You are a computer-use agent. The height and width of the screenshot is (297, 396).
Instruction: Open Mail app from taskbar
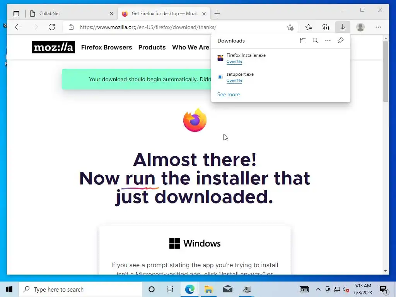[x=227, y=289]
